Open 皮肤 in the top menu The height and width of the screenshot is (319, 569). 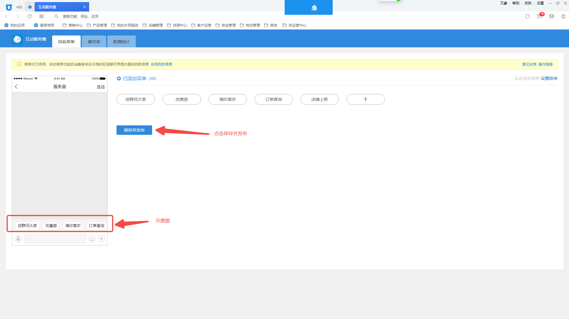[528, 3]
